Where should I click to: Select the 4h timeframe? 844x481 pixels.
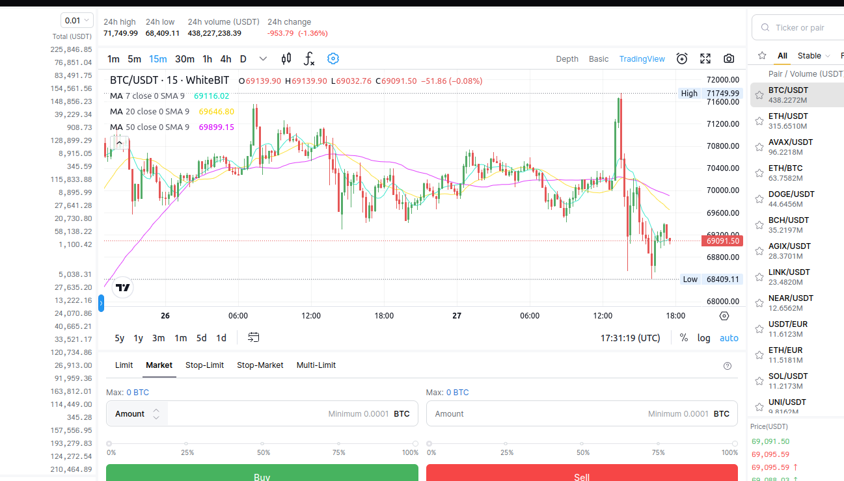point(225,58)
